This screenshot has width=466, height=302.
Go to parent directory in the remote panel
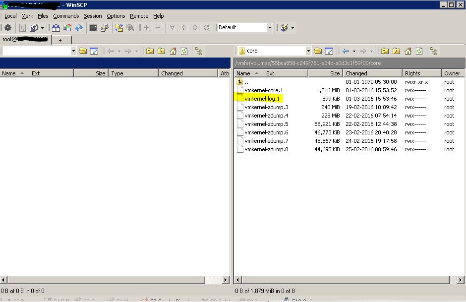[x=385, y=51]
